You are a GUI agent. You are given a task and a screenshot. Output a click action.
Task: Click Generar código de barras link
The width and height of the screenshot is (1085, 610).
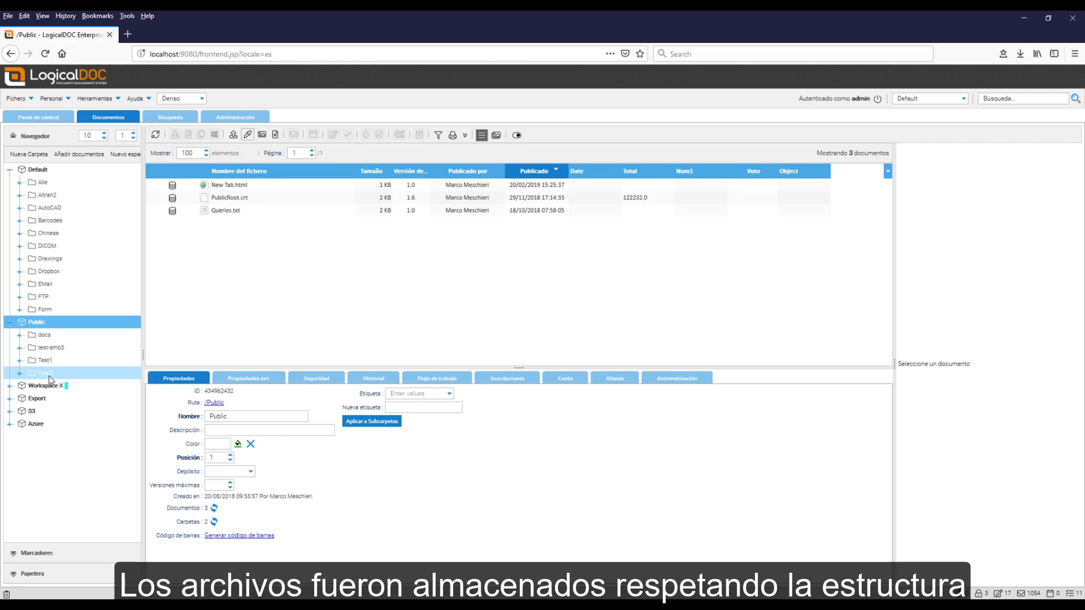pos(239,535)
